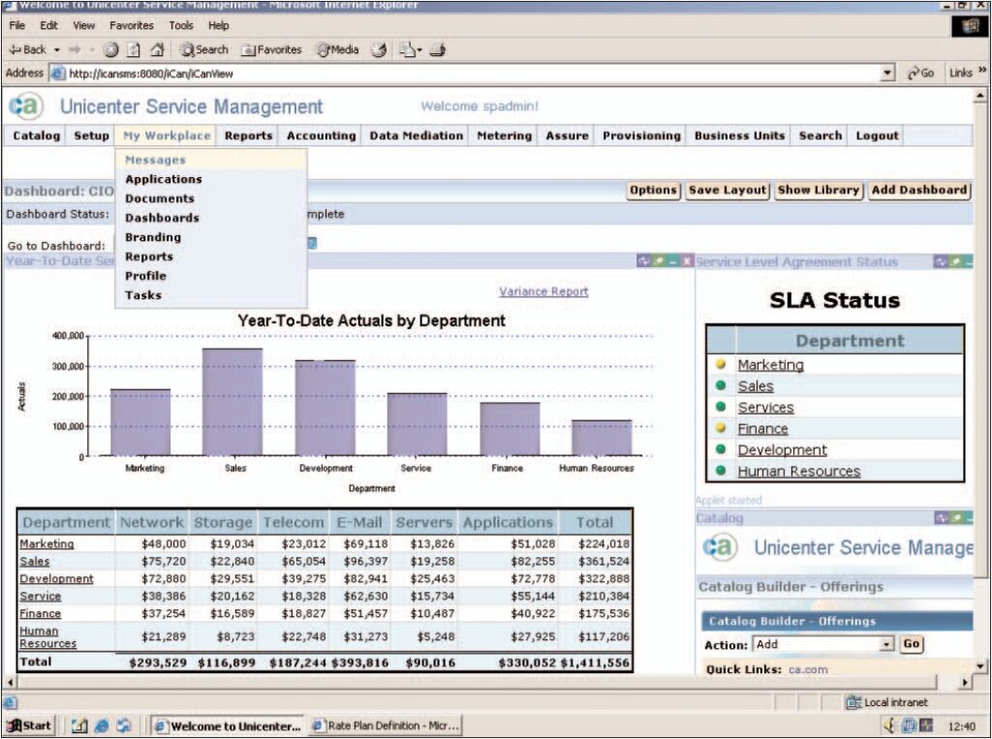The image size is (992, 739).
Task: Click the Mail toolbar icon
Action: click(407, 49)
